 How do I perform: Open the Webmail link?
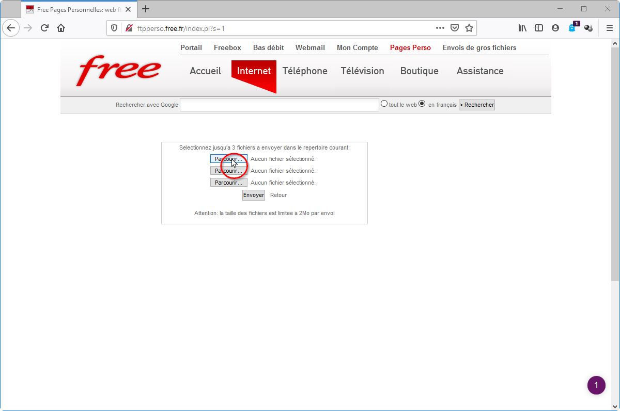310,47
